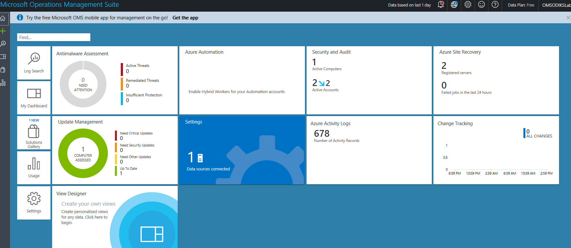Click the Active Accounts label
The height and width of the screenshot is (248, 571).
point(325,90)
